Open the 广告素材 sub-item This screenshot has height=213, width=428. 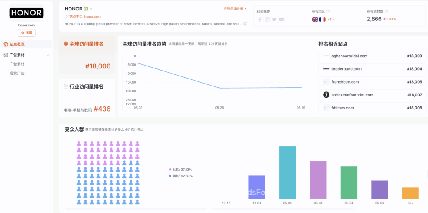tap(17, 64)
